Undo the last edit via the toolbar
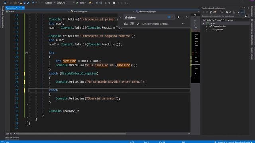The height and width of the screenshot is (143, 255). (x=33, y=3)
